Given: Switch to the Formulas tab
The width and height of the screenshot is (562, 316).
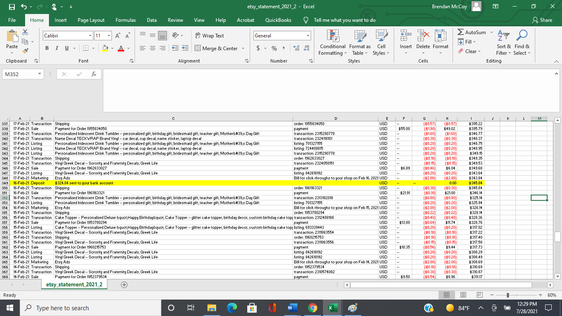Looking at the screenshot, I should pyautogui.click(x=125, y=20).
